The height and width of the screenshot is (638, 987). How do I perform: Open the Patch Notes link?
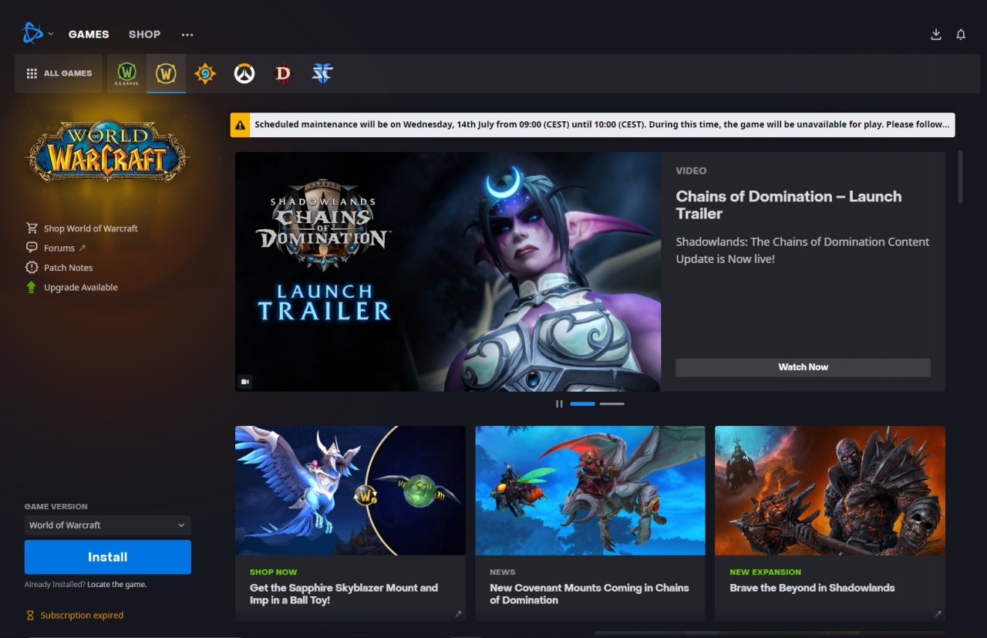point(68,268)
